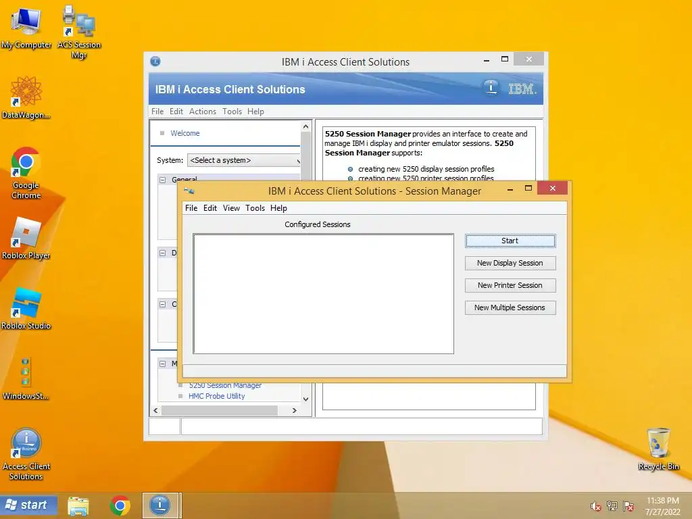692x519 pixels.
Task: Click horizontal scroll left arrow
Action: pyautogui.click(x=156, y=410)
